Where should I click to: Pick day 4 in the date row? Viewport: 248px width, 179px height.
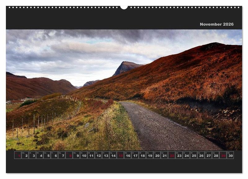point(40,155)
